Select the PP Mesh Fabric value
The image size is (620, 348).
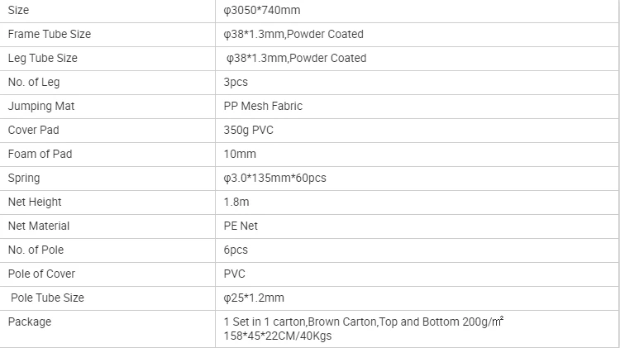coord(263,106)
